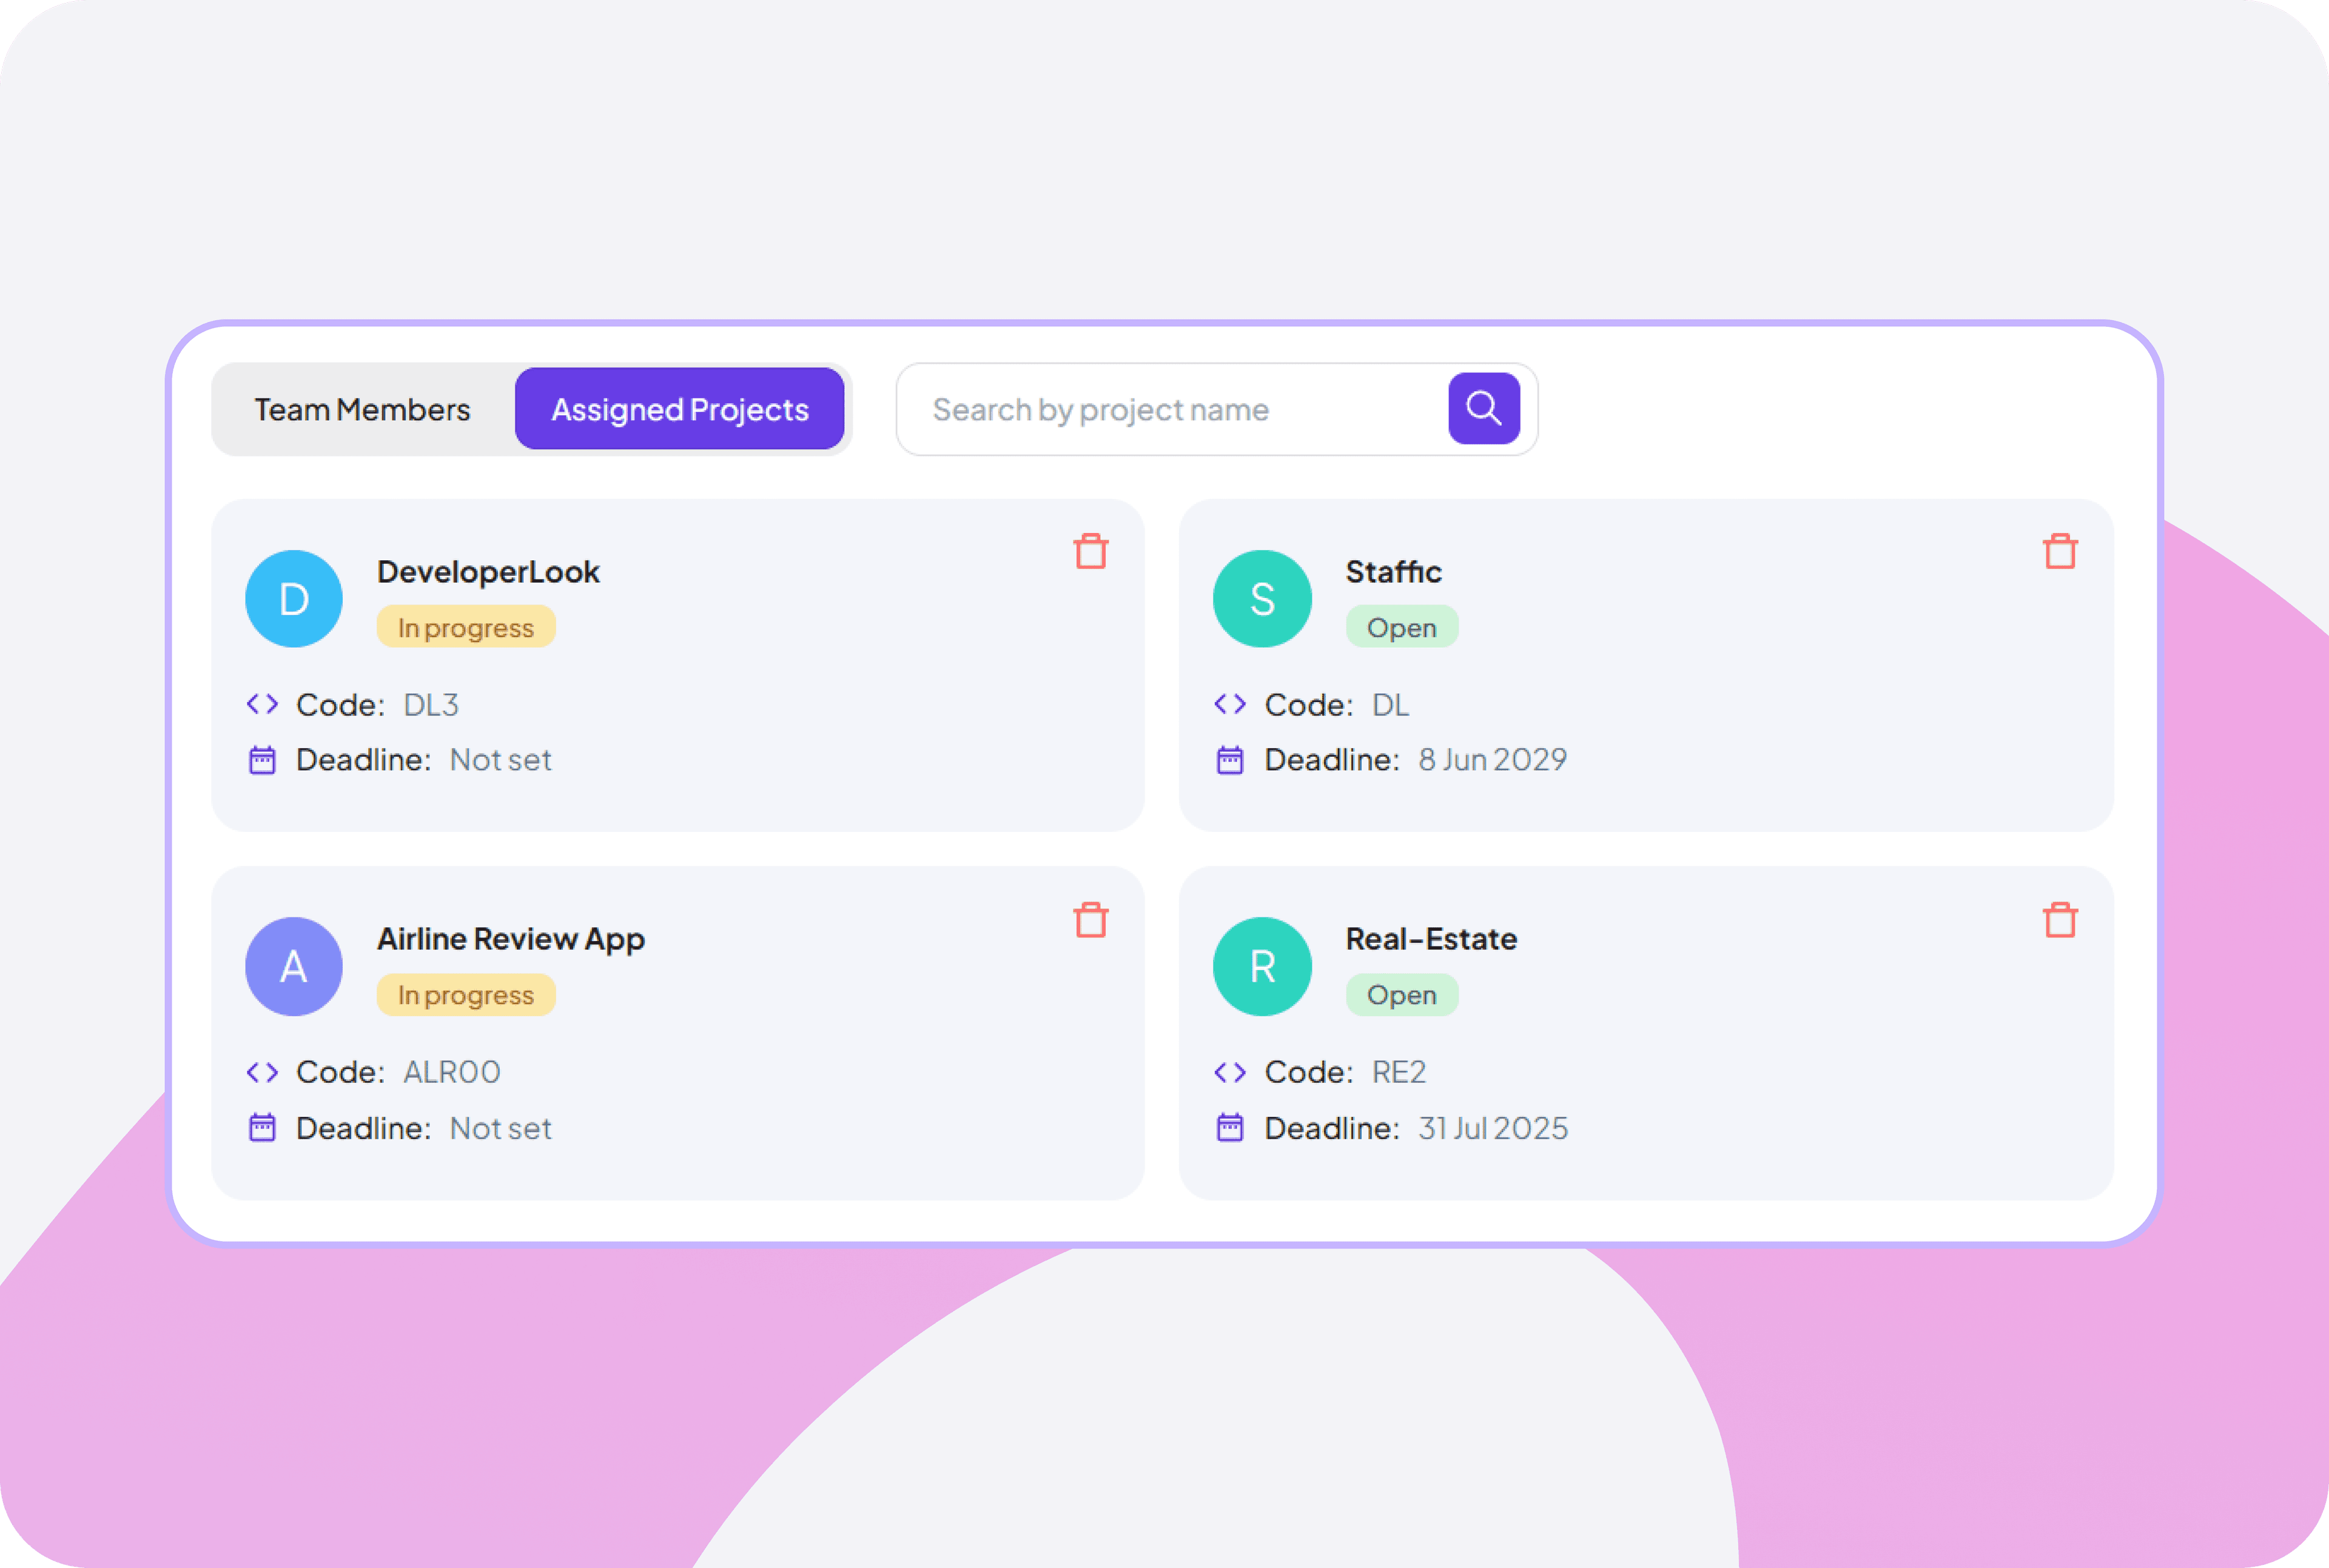
Task: Delete the DeveloperLook project via trash icon
Action: coord(1090,551)
